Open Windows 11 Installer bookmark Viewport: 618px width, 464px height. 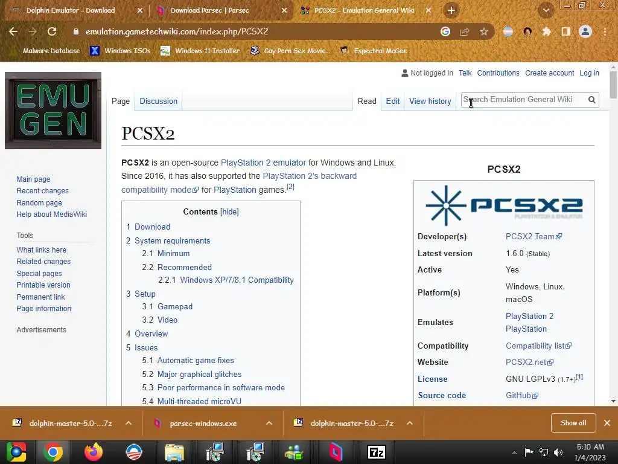click(200, 51)
